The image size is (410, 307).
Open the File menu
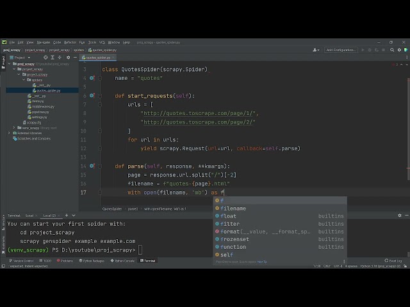tap(12, 42)
